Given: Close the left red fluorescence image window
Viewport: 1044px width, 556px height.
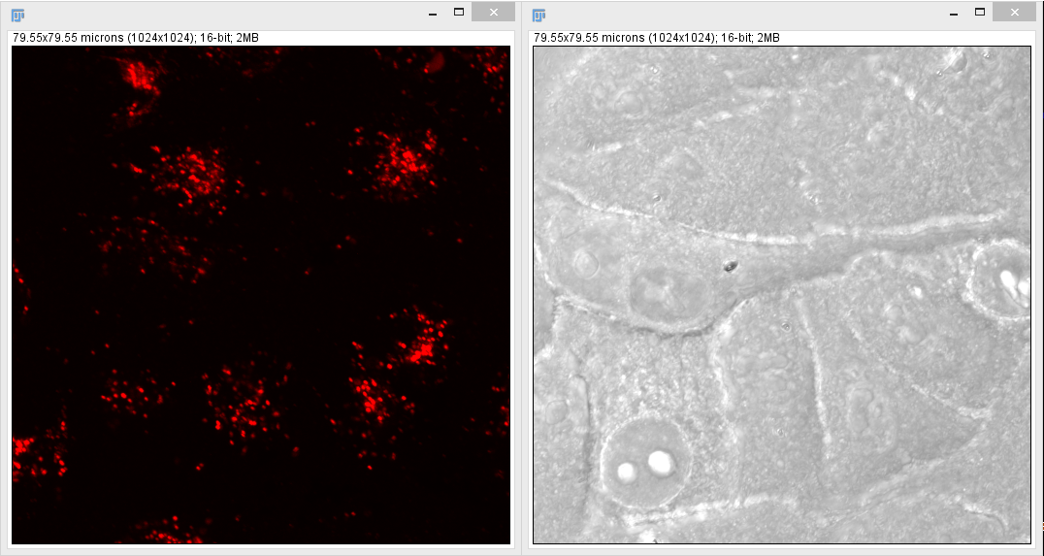Looking at the screenshot, I should point(493,12).
